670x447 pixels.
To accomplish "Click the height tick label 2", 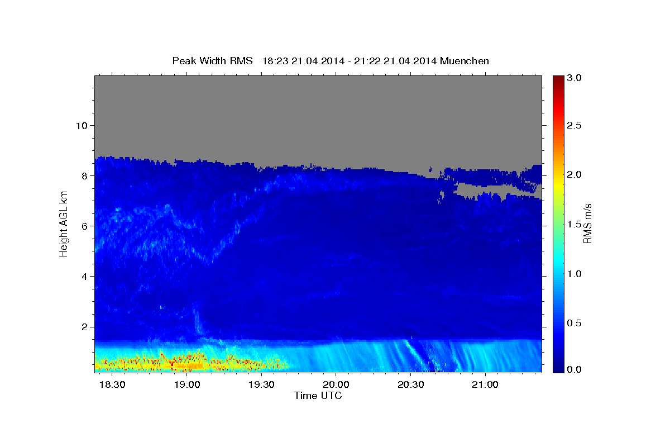I will (85, 326).
